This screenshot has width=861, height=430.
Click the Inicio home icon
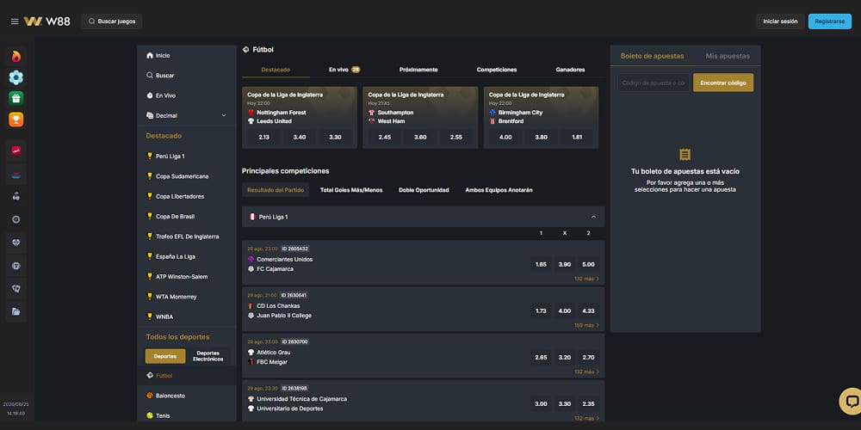point(149,55)
